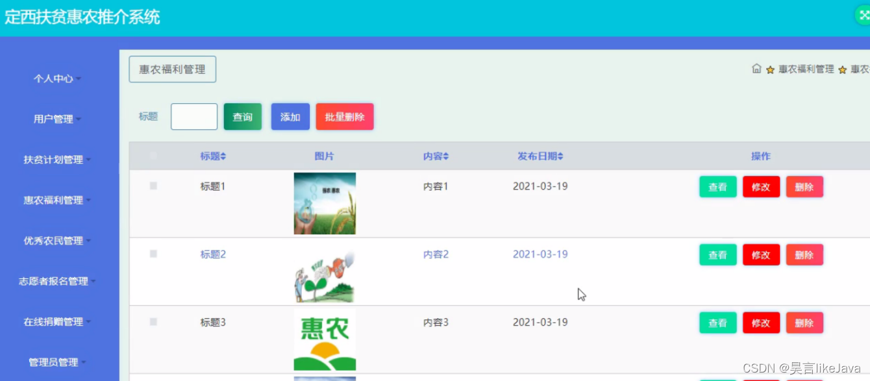This screenshot has width=870, height=381.
Task: Click the 标题1 title cell
Action: coord(213,186)
